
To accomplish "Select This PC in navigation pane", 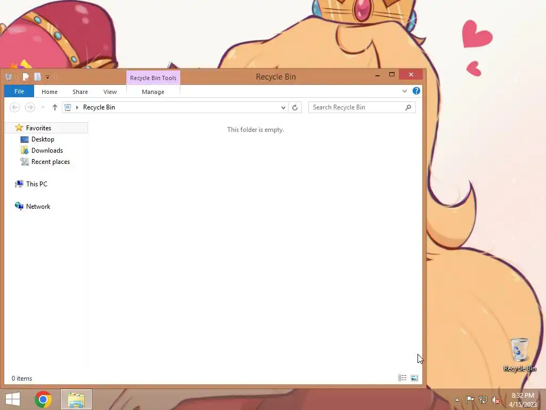I will [x=36, y=184].
